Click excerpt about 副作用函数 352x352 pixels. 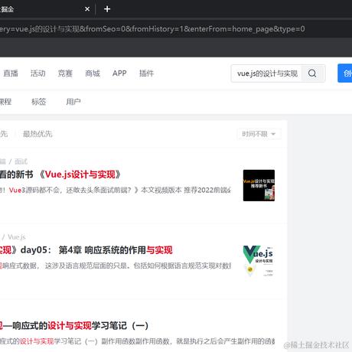point(138,341)
